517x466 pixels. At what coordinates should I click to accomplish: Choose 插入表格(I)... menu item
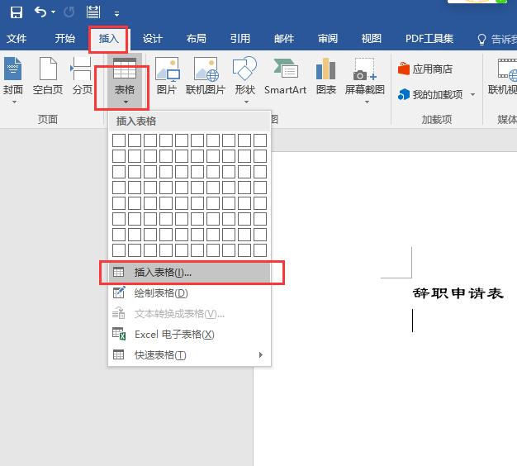point(190,273)
